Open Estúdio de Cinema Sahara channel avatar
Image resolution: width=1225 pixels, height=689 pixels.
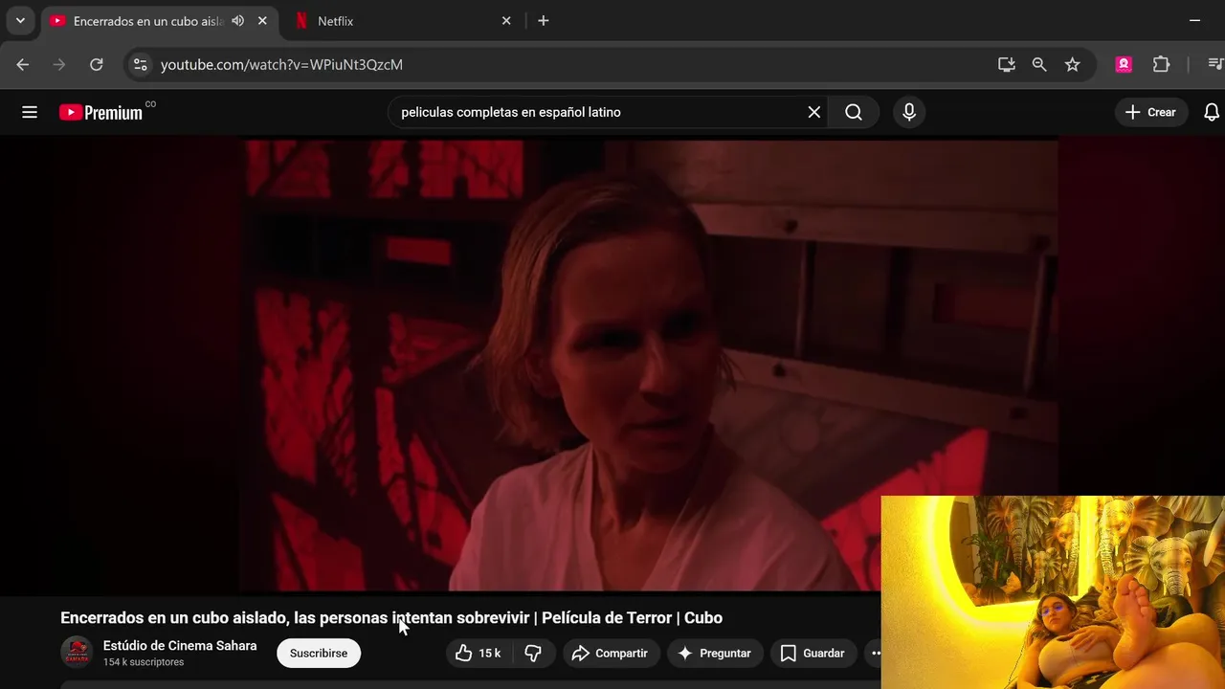(x=77, y=653)
